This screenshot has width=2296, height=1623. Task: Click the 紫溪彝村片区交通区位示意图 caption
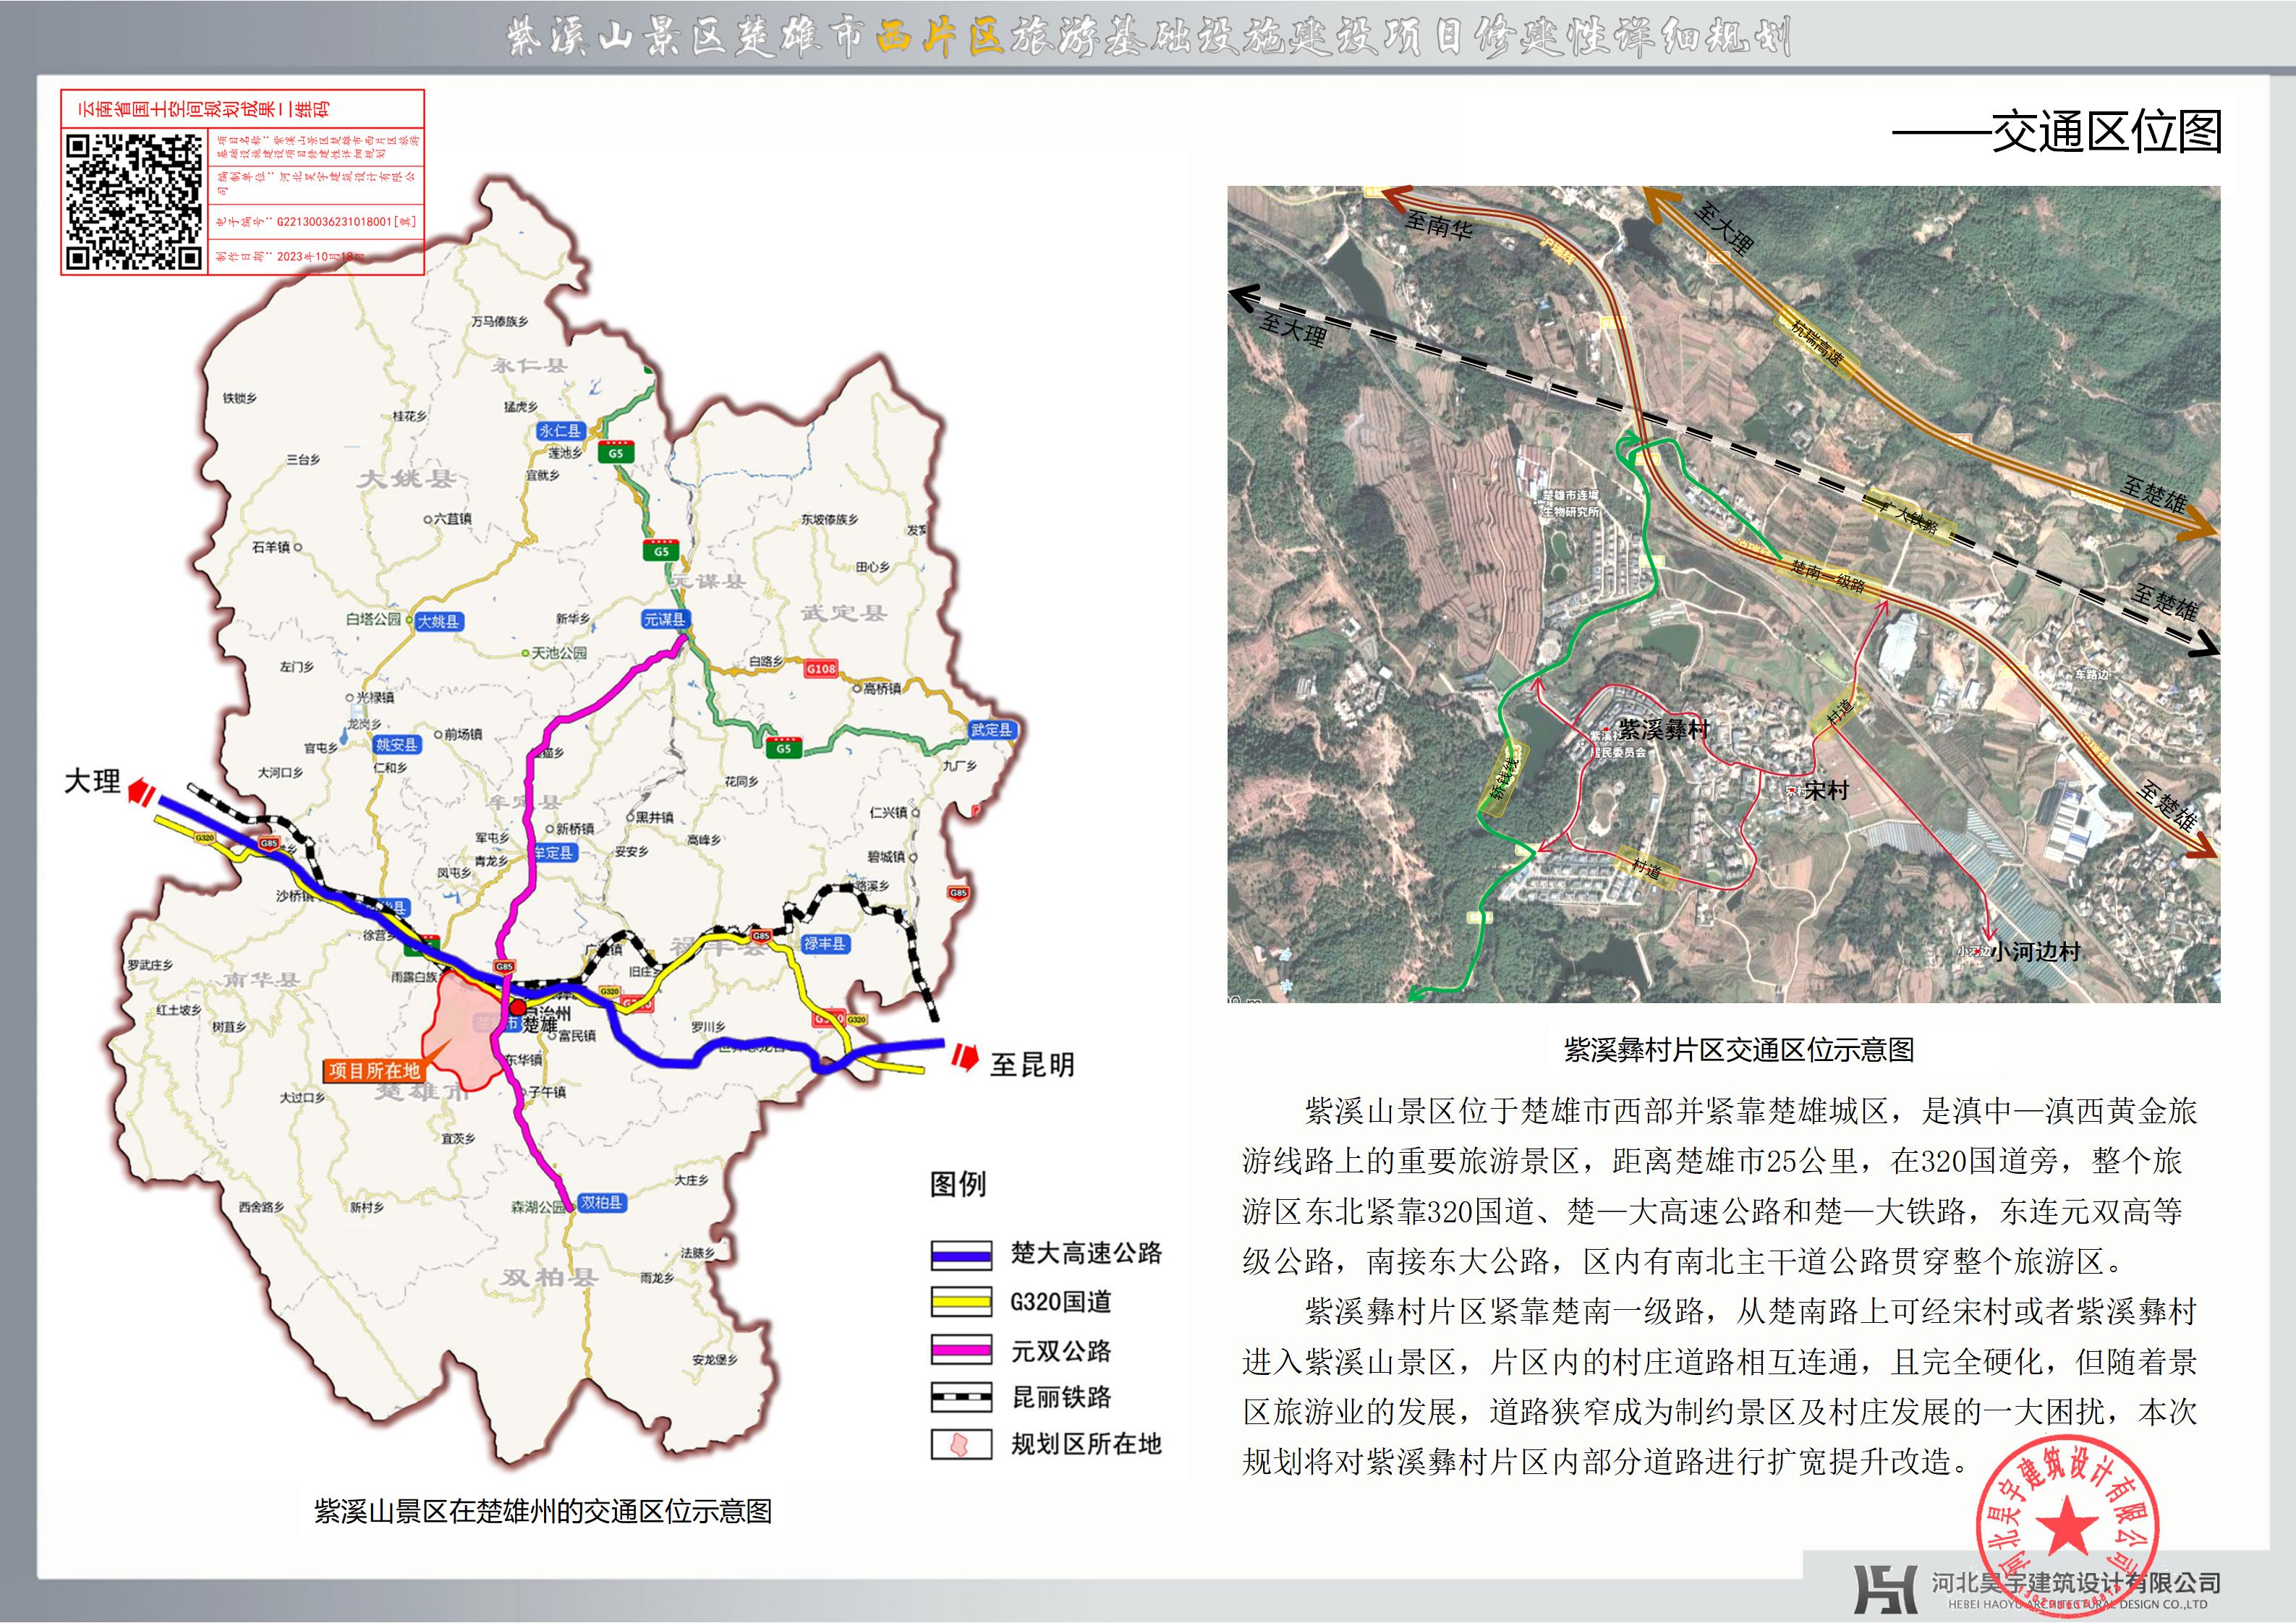click(x=1738, y=1049)
